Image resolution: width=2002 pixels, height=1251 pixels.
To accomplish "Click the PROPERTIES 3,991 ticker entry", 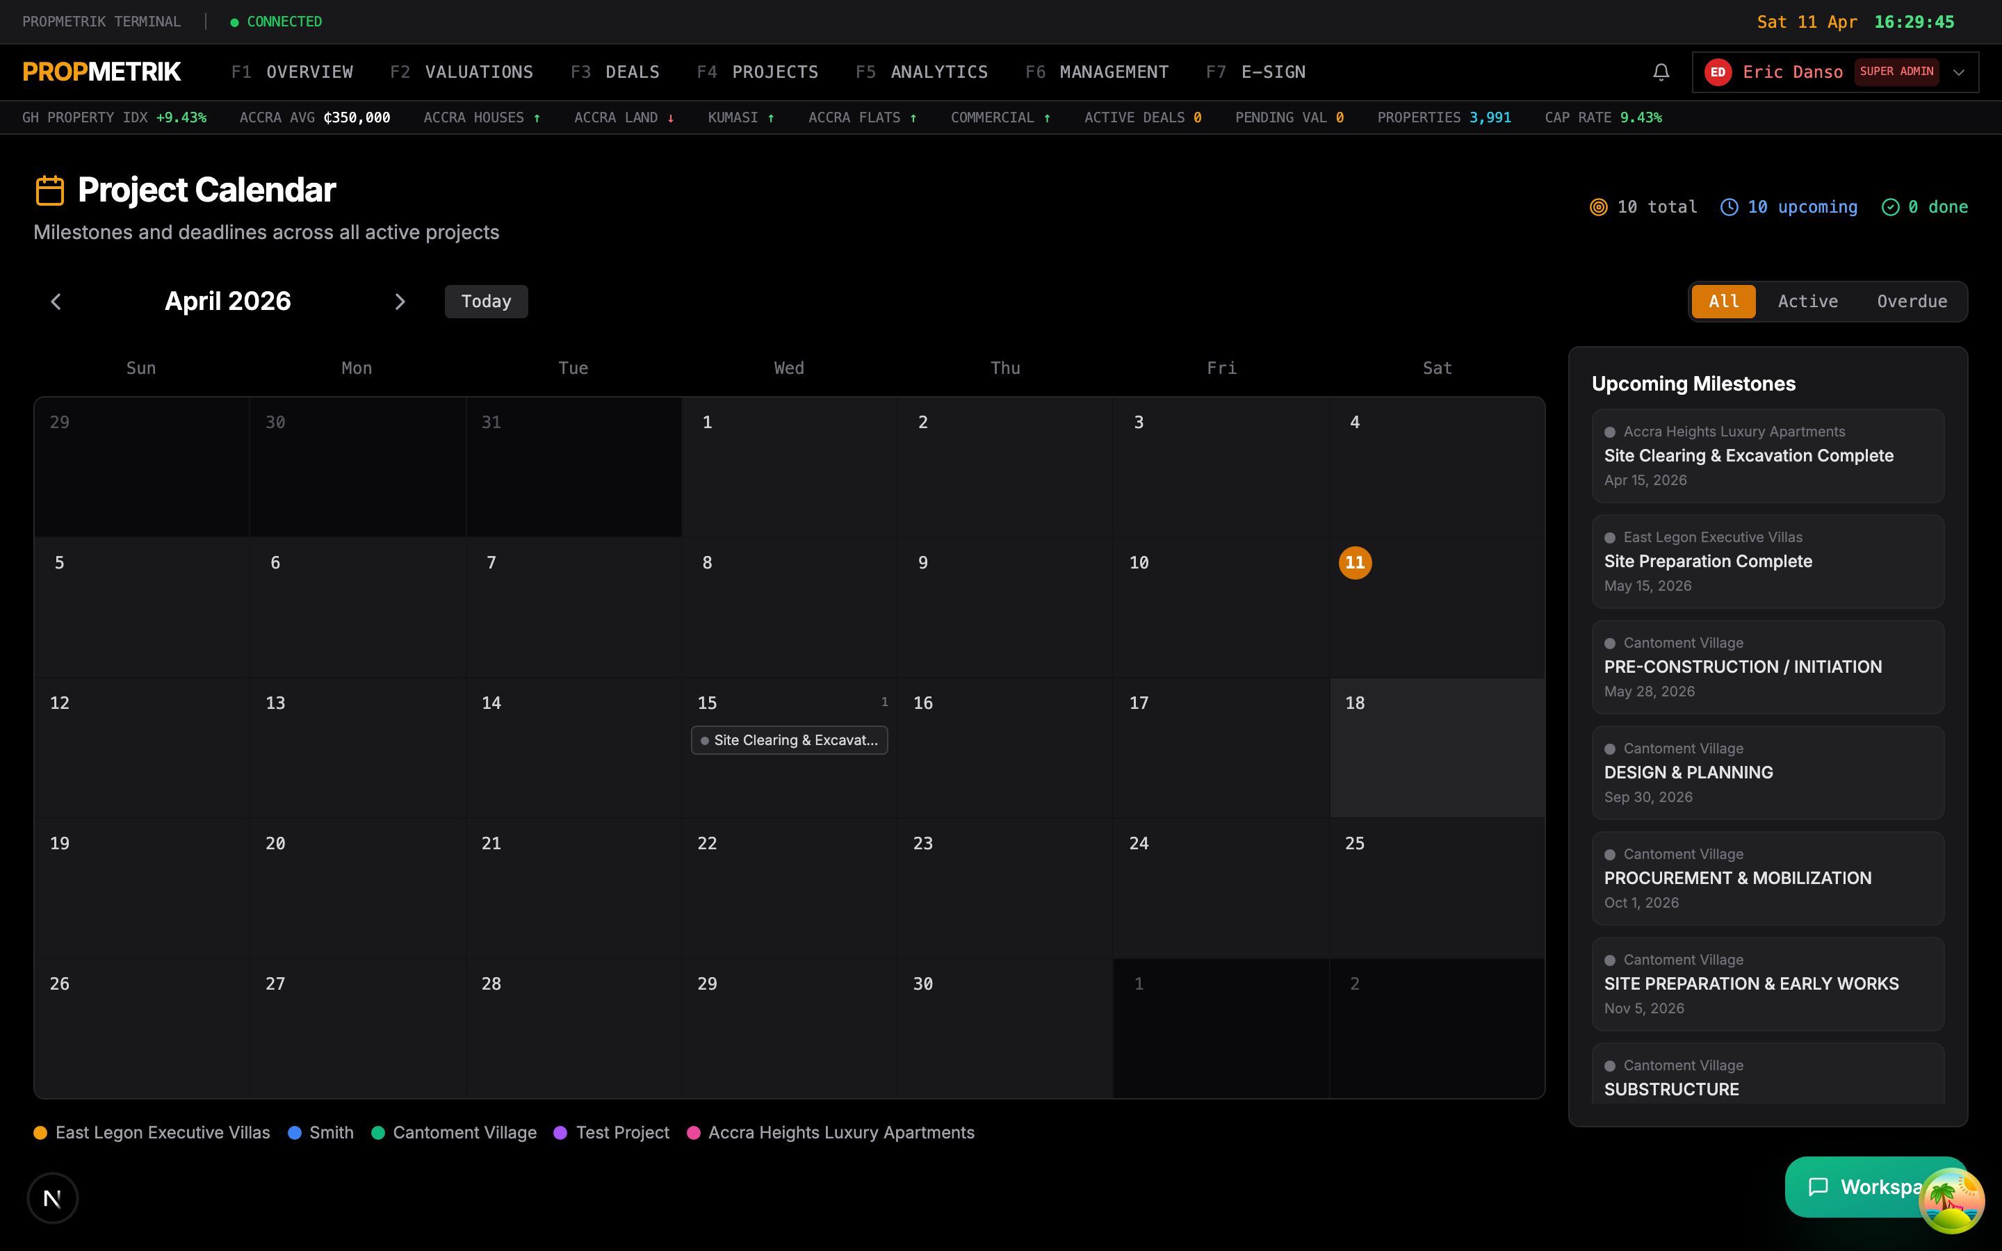I will coord(1444,117).
